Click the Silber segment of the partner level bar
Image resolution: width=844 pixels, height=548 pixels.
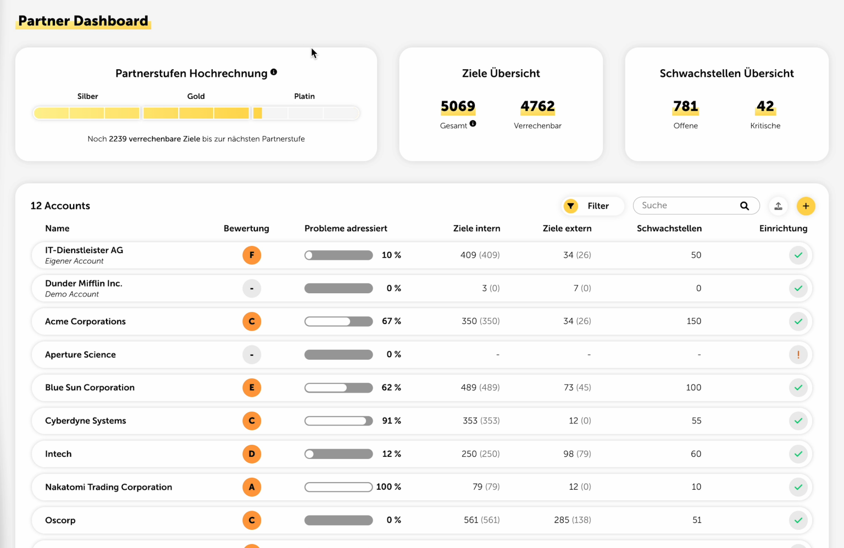tap(87, 113)
